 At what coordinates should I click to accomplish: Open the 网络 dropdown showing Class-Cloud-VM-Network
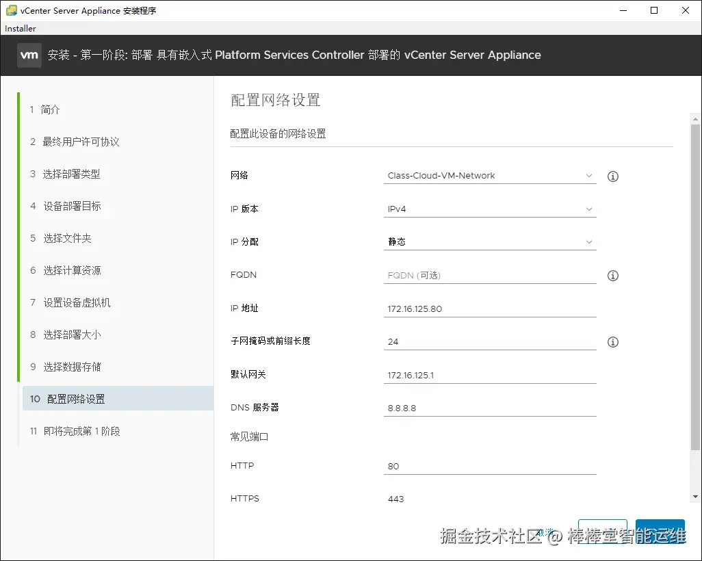[490, 176]
